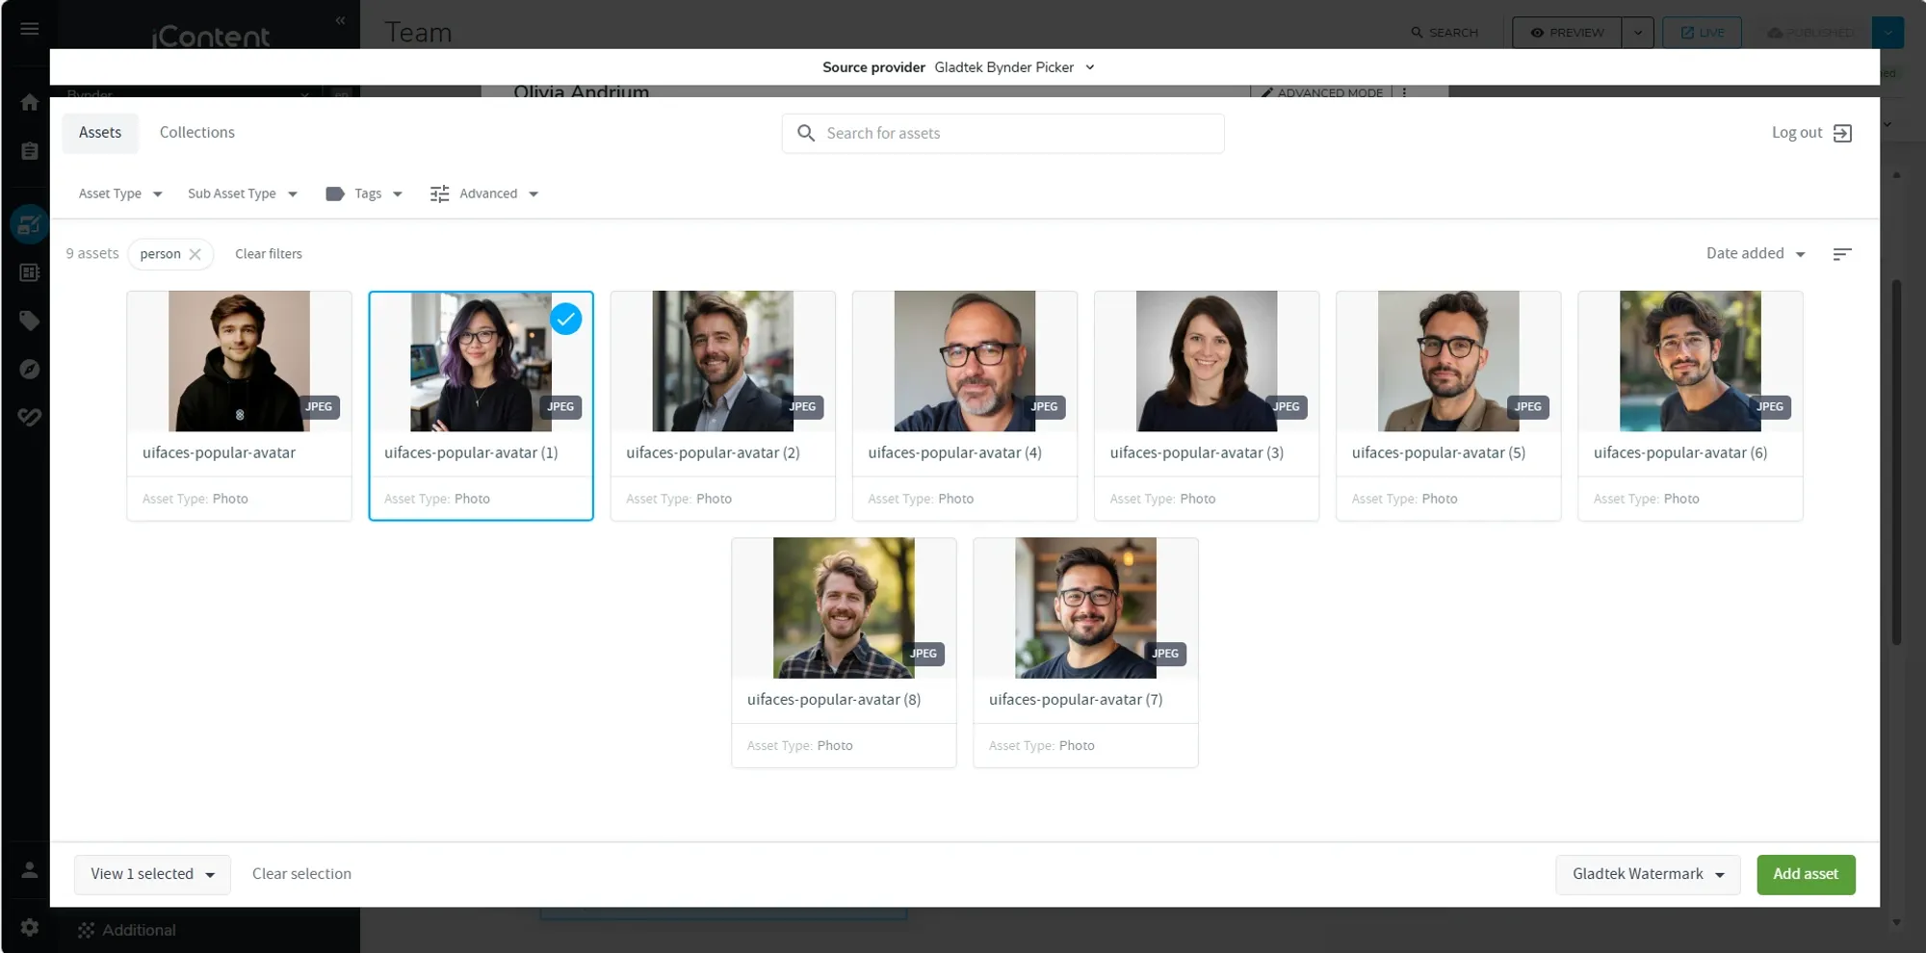Click the Log out text

pos(1797,133)
